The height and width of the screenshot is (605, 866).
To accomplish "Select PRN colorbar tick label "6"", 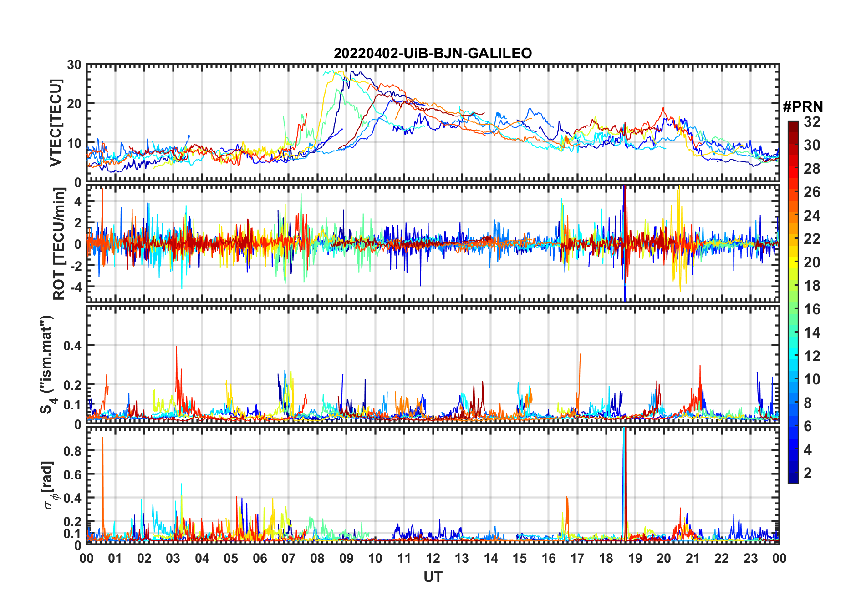I will [x=808, y=426].
